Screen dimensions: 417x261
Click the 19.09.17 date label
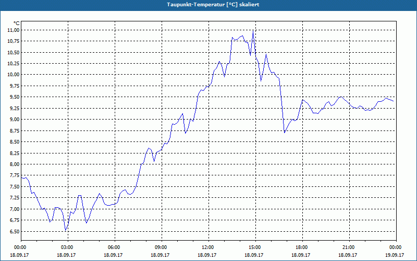(394, 255)
